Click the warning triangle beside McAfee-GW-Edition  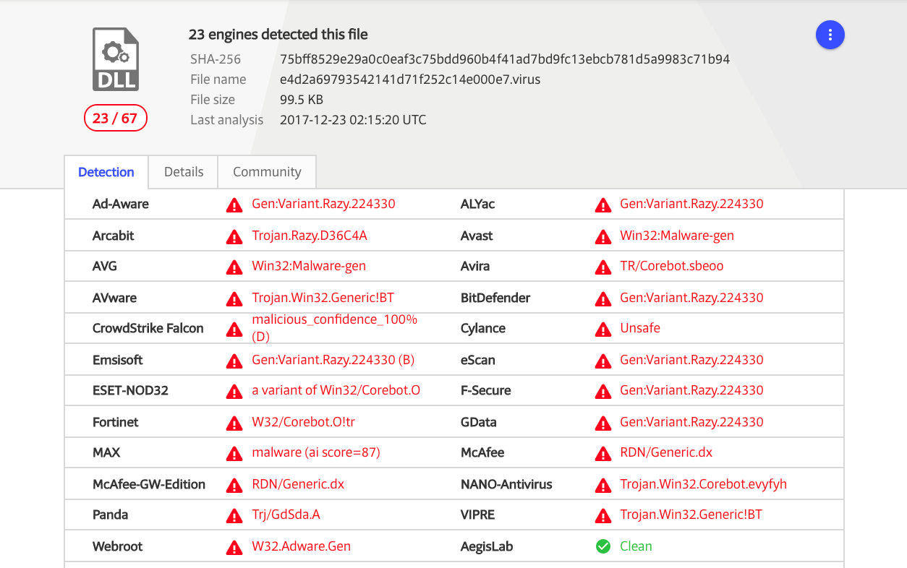234,485
